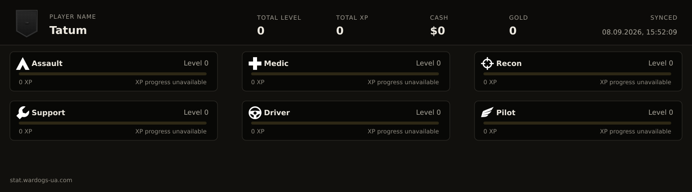Click the player name Tatum

[x=68, y=31]
